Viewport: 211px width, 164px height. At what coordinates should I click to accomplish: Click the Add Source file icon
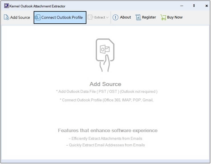tap(6, 17)
